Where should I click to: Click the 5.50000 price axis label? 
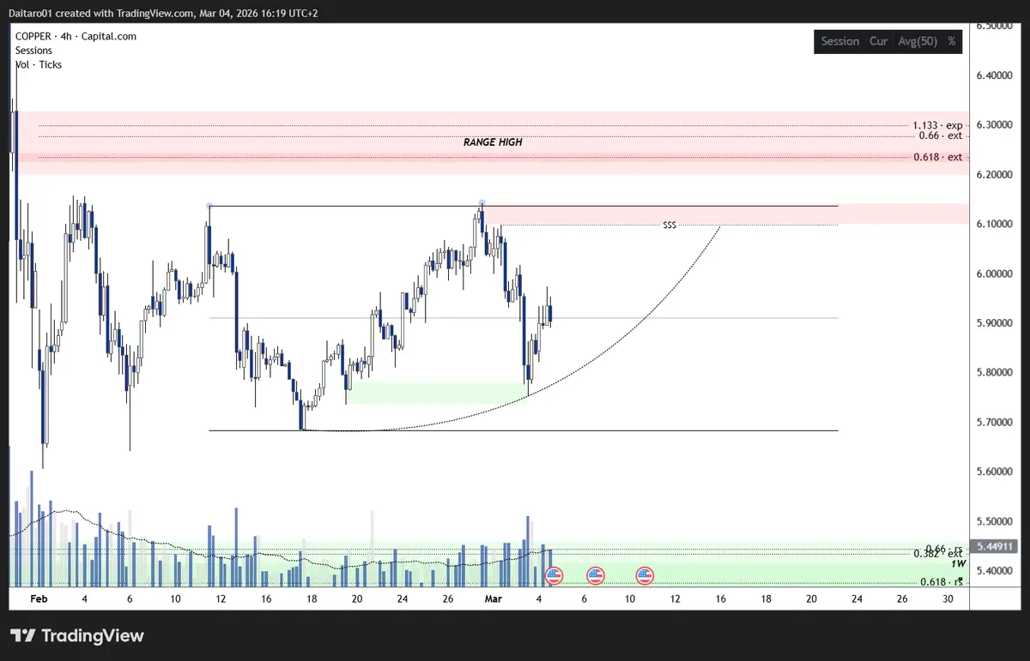pyautogui.click(x=996, y=521)
